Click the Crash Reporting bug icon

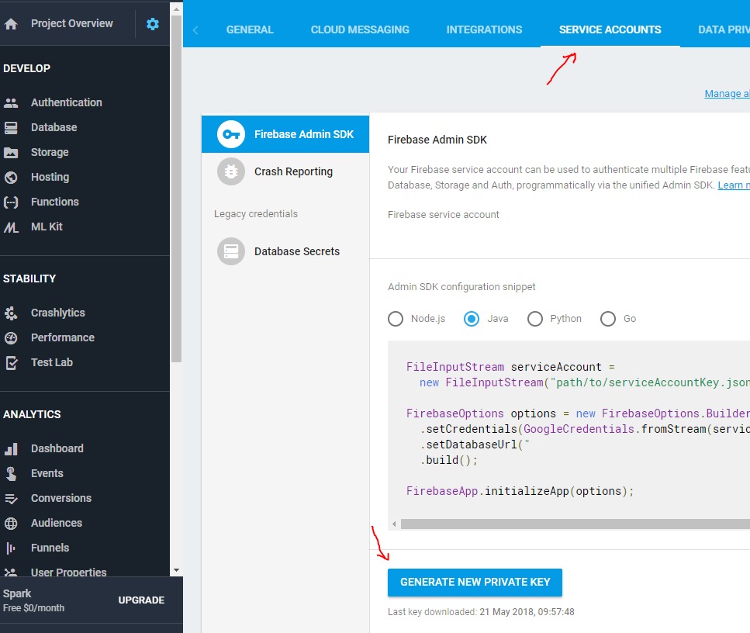(231, 171)
